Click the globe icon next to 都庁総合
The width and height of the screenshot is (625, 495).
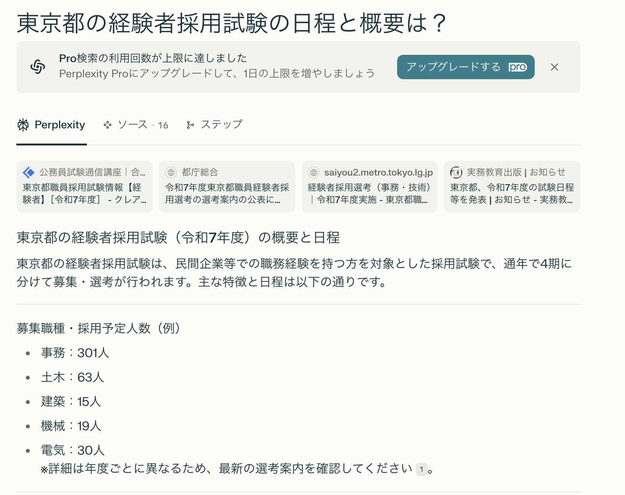pos(171,172)
